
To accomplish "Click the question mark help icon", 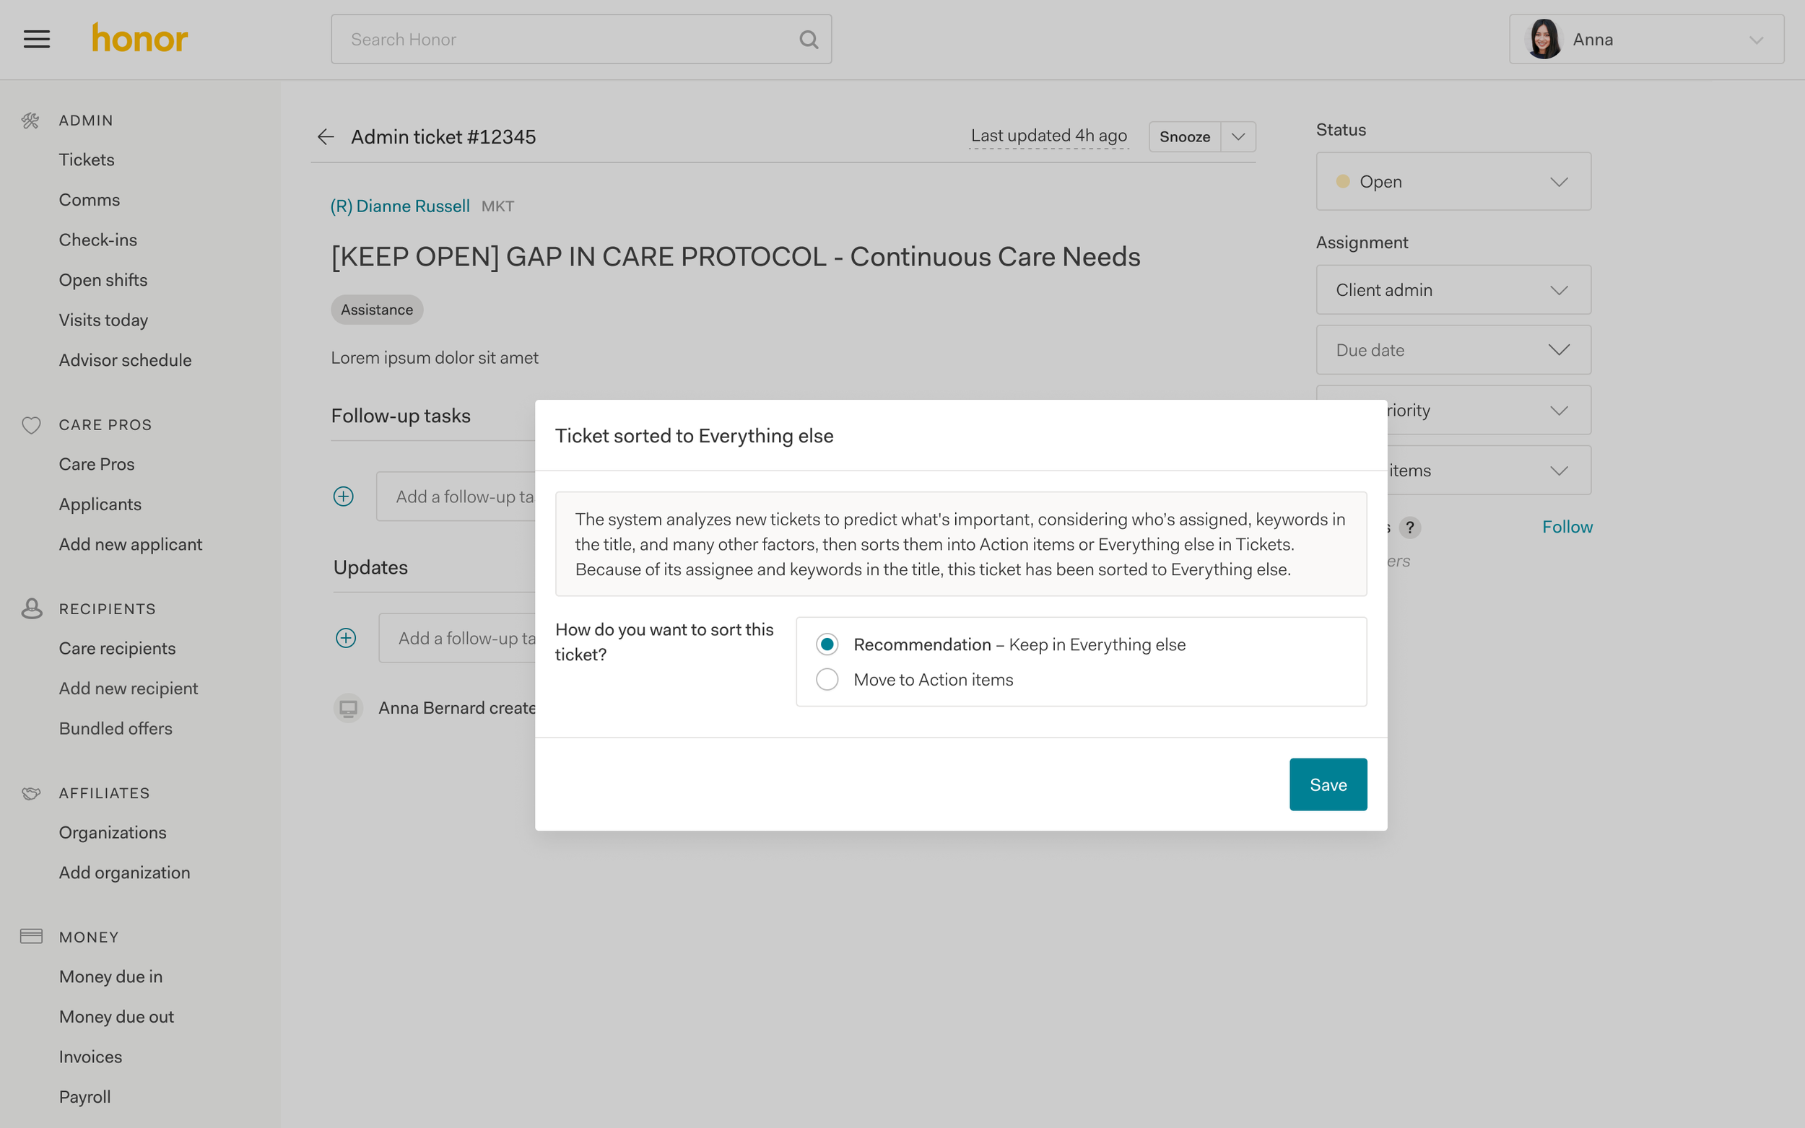I will [x=1409, y=528].
